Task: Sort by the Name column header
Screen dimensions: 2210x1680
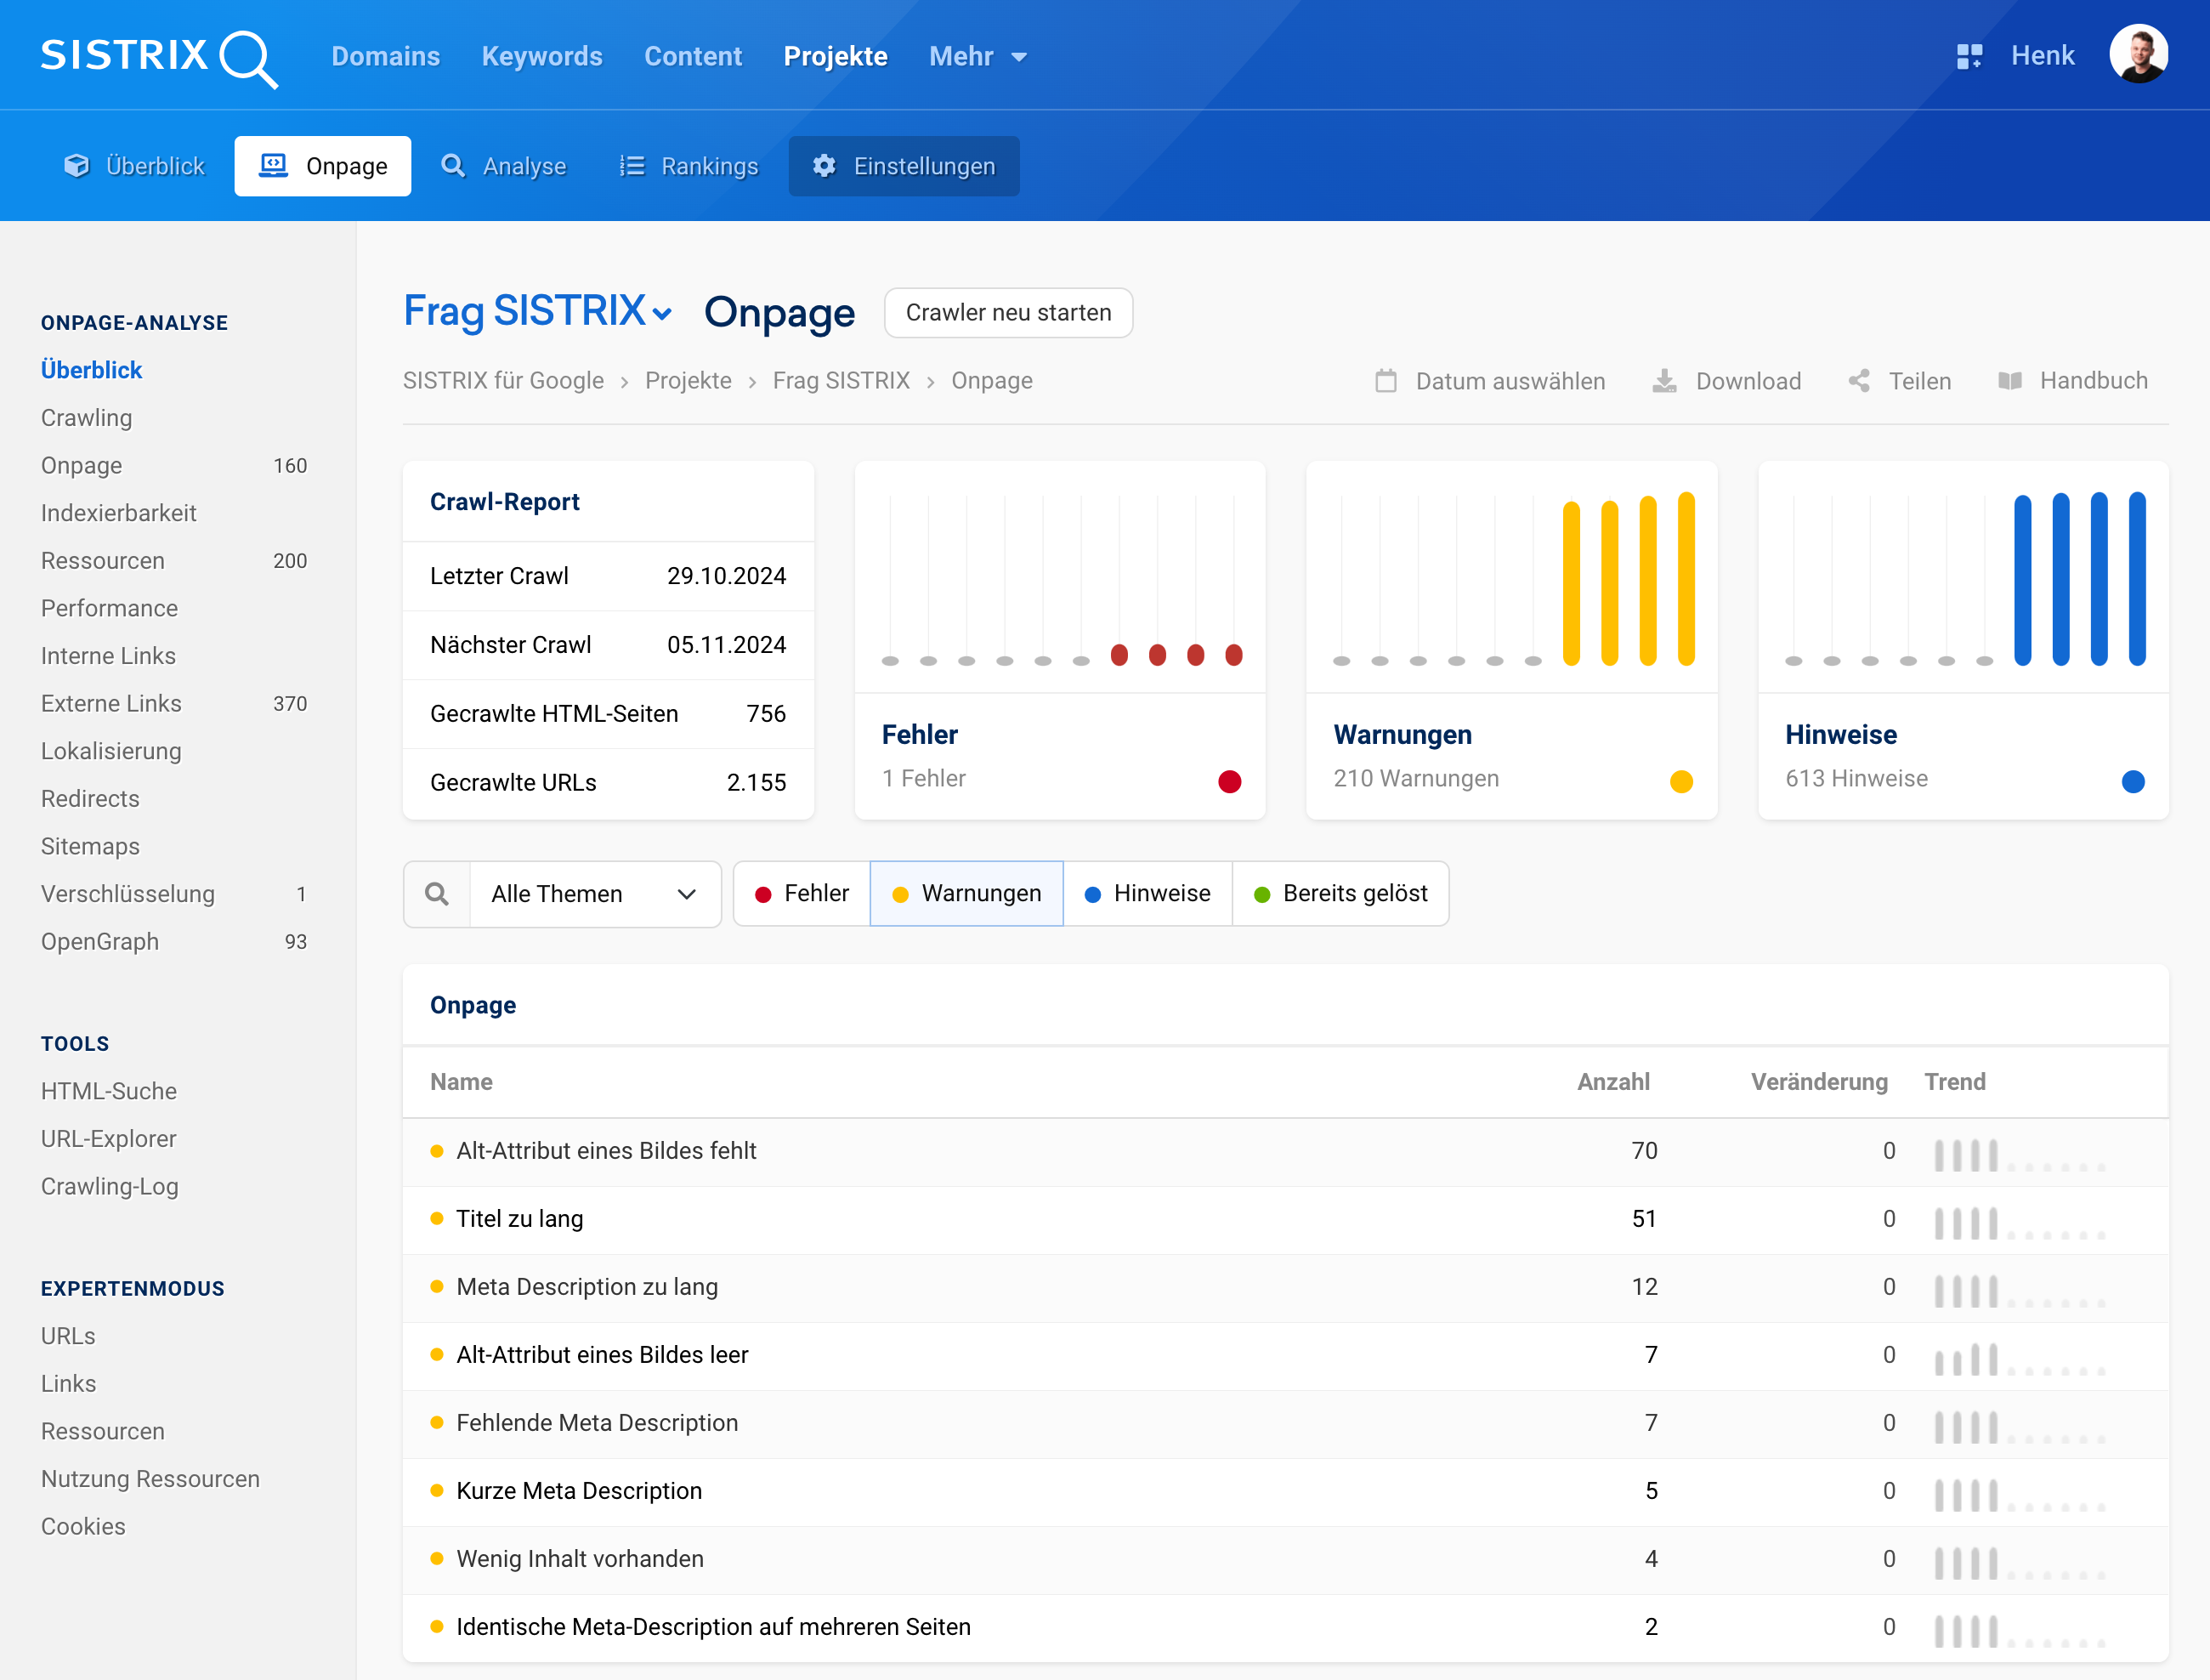Action: tap(461, 1082)
